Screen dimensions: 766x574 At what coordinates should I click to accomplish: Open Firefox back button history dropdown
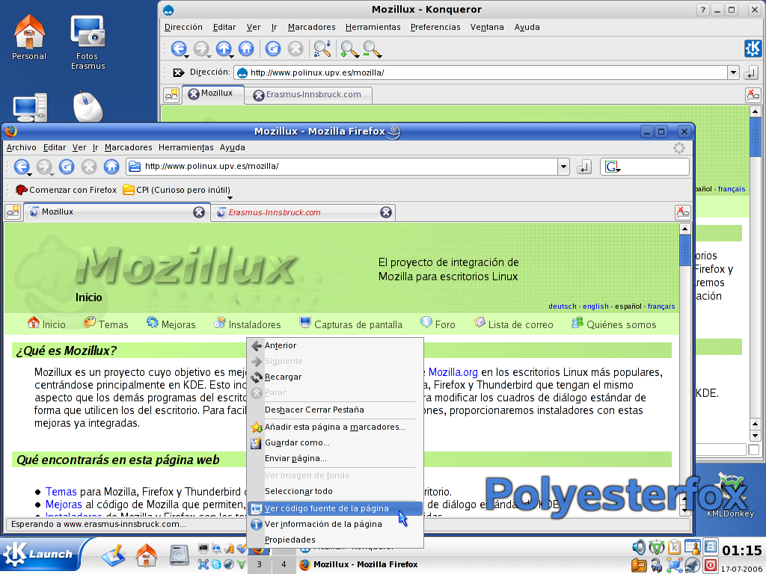click(29, 174)
